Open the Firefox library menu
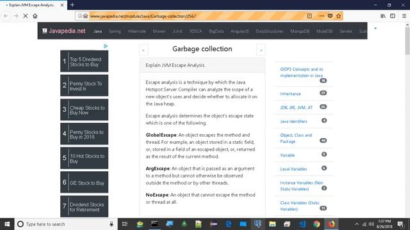This screenshot has height=230, width=410. click(383, 16)
